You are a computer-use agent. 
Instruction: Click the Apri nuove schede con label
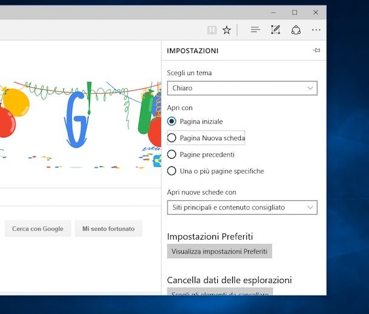coord(201,192)
